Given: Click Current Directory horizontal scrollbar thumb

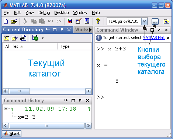Looking at the screenshot, I should point(19,91).
